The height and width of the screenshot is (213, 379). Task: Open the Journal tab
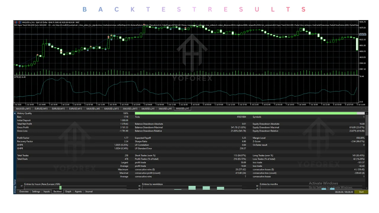pyautogui.click(x=89, y=192)
